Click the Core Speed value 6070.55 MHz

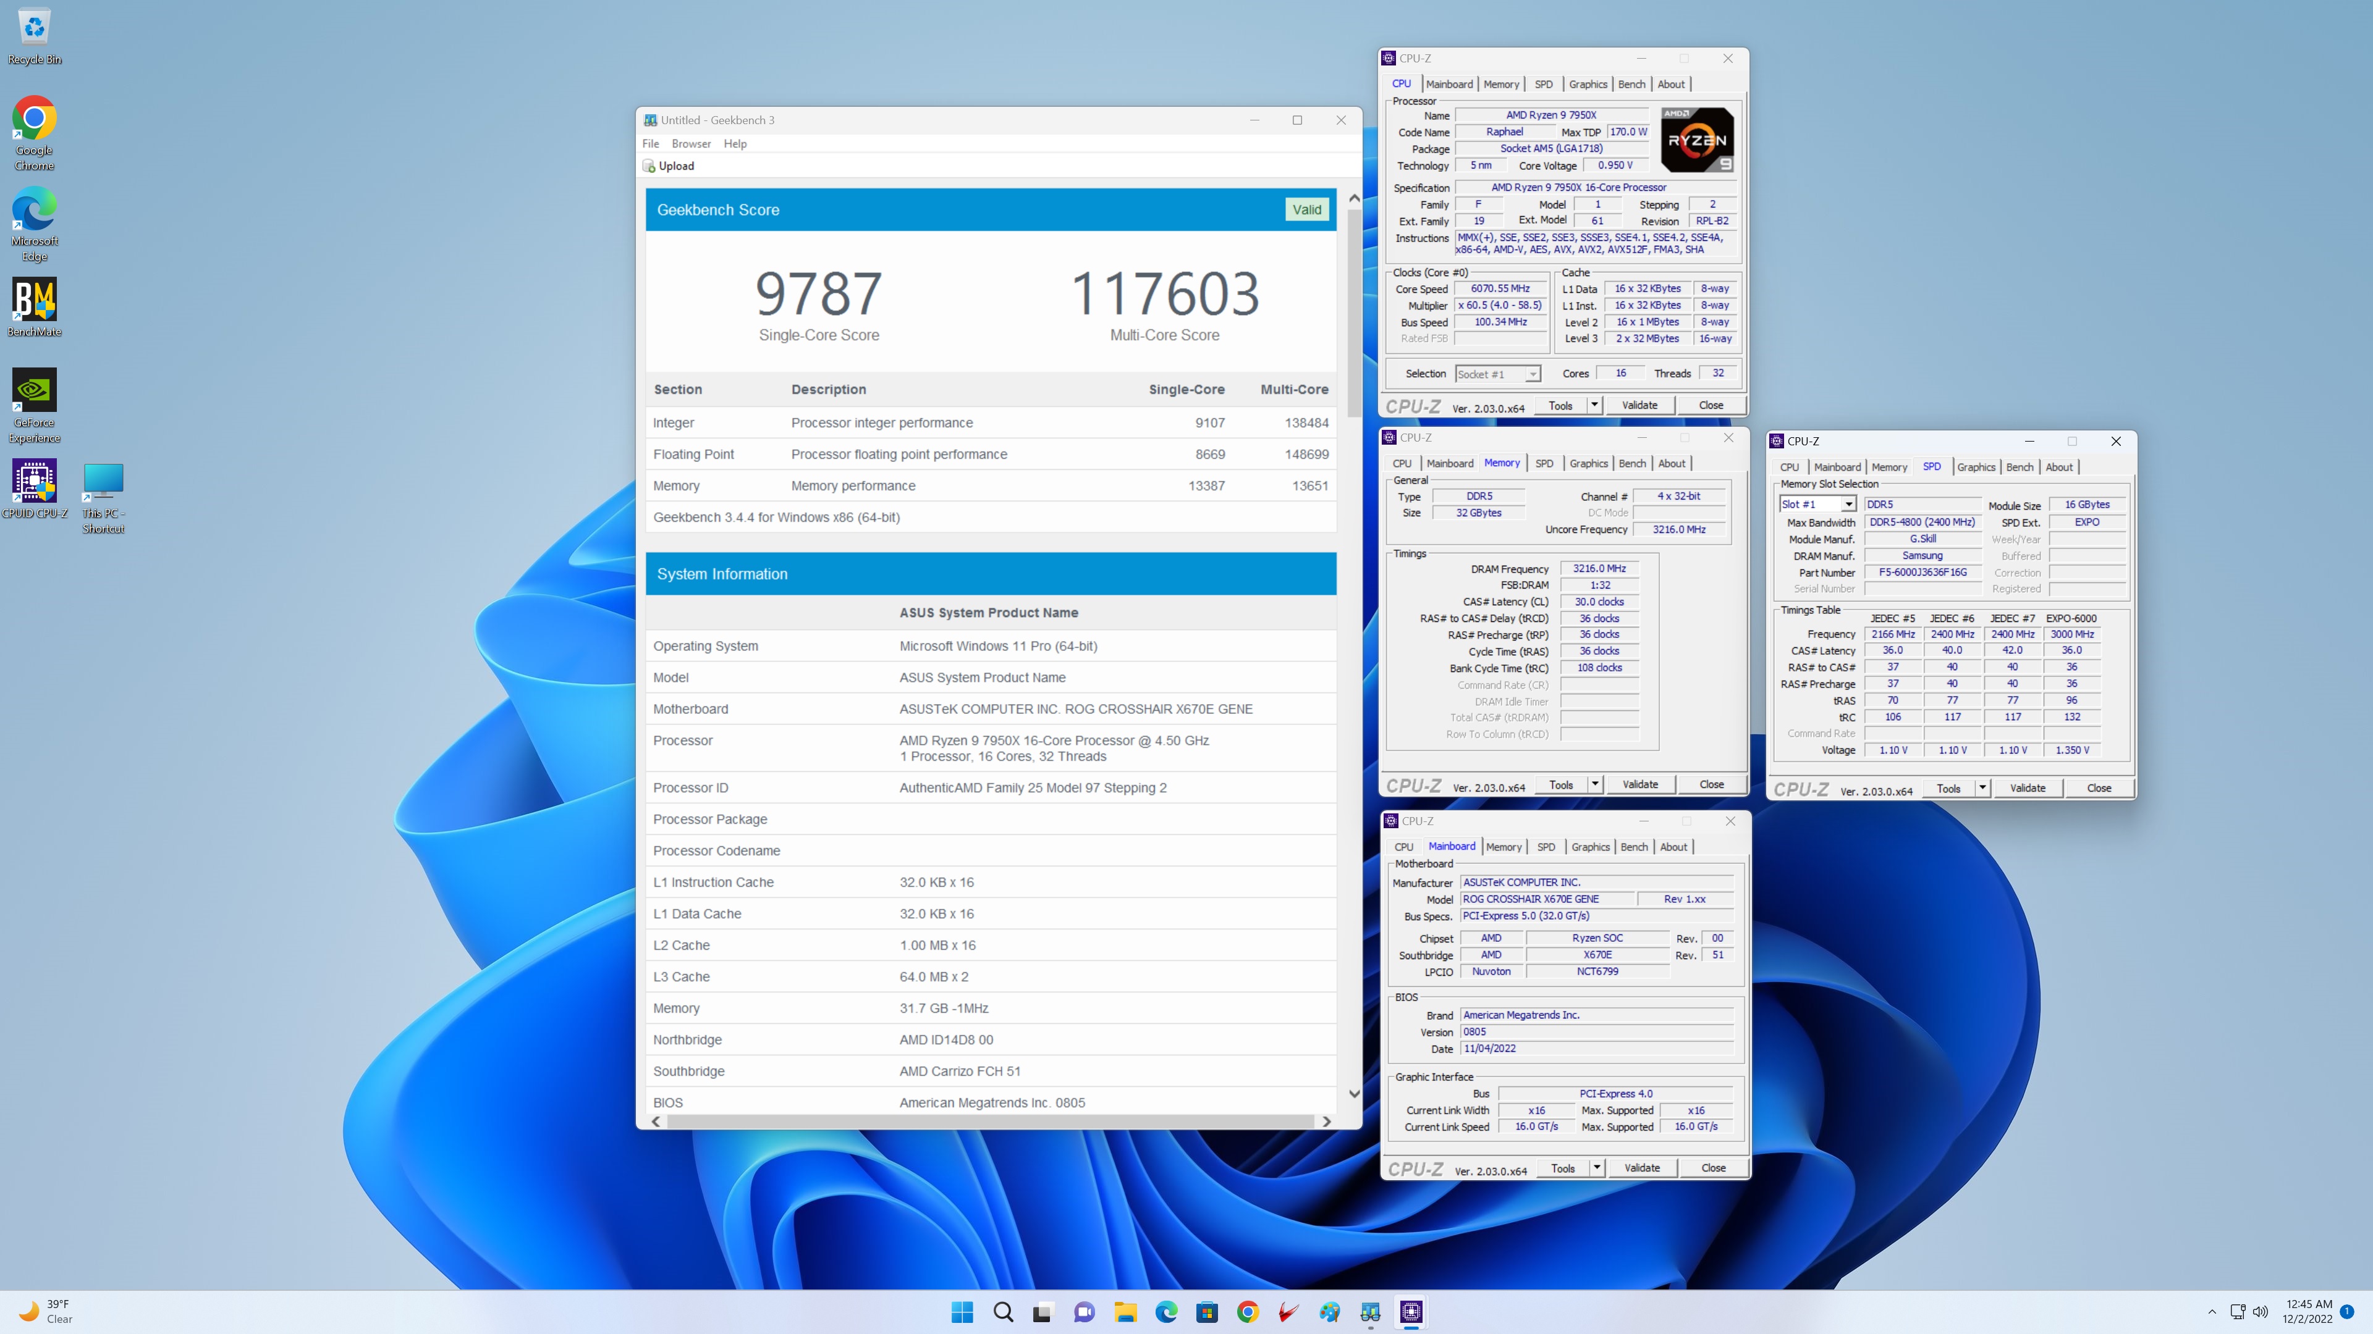pyautogui.click(x=1500, y=288)
